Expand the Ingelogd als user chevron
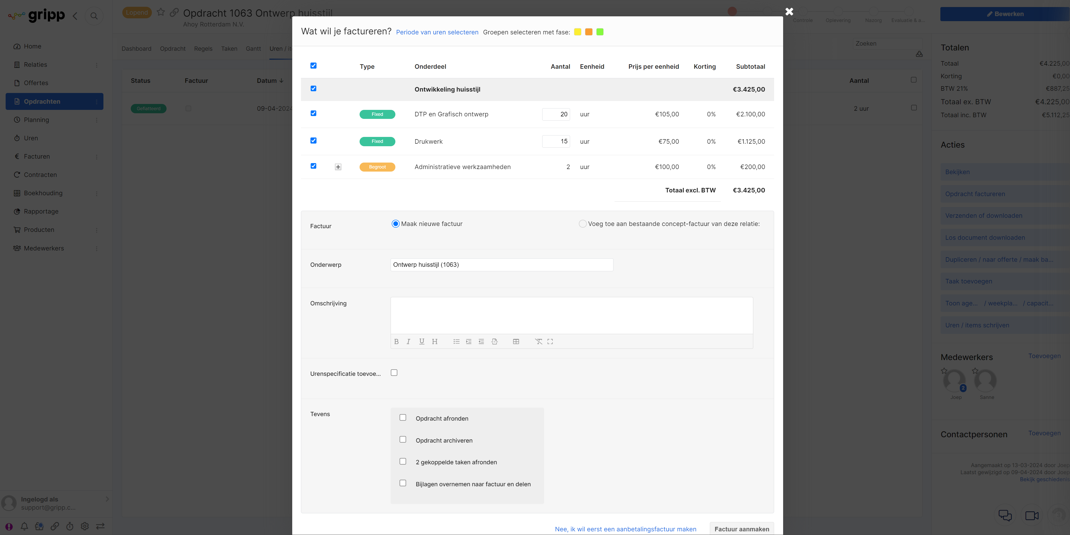 point(107,499)
